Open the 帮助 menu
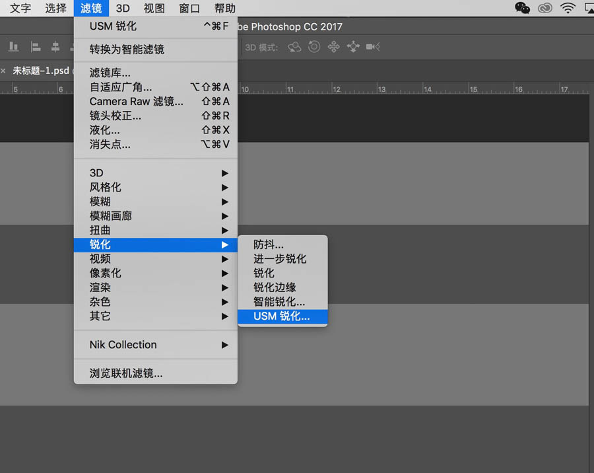Viewport: 594px width, 473px height. coord(223,8)
